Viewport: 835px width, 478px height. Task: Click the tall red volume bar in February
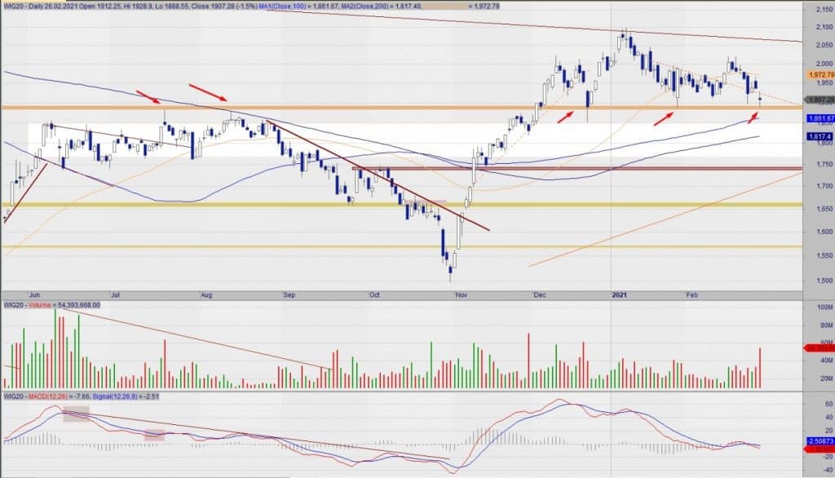760,367
